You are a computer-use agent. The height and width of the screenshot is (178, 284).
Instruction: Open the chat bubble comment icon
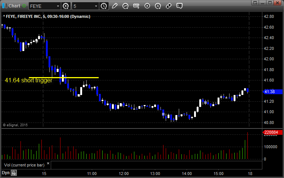pyautogui.click(x=180, y=6)
